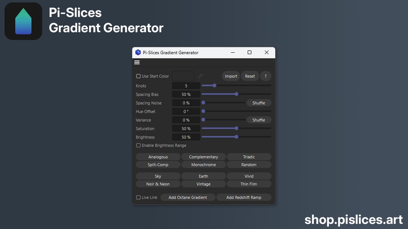Select the Earth palette
Screen dimensions: 408x229
pos(203,176)
